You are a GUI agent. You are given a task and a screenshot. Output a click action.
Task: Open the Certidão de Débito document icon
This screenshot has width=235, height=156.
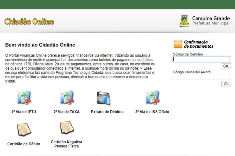pyautogui.click(x=24, y=129)
